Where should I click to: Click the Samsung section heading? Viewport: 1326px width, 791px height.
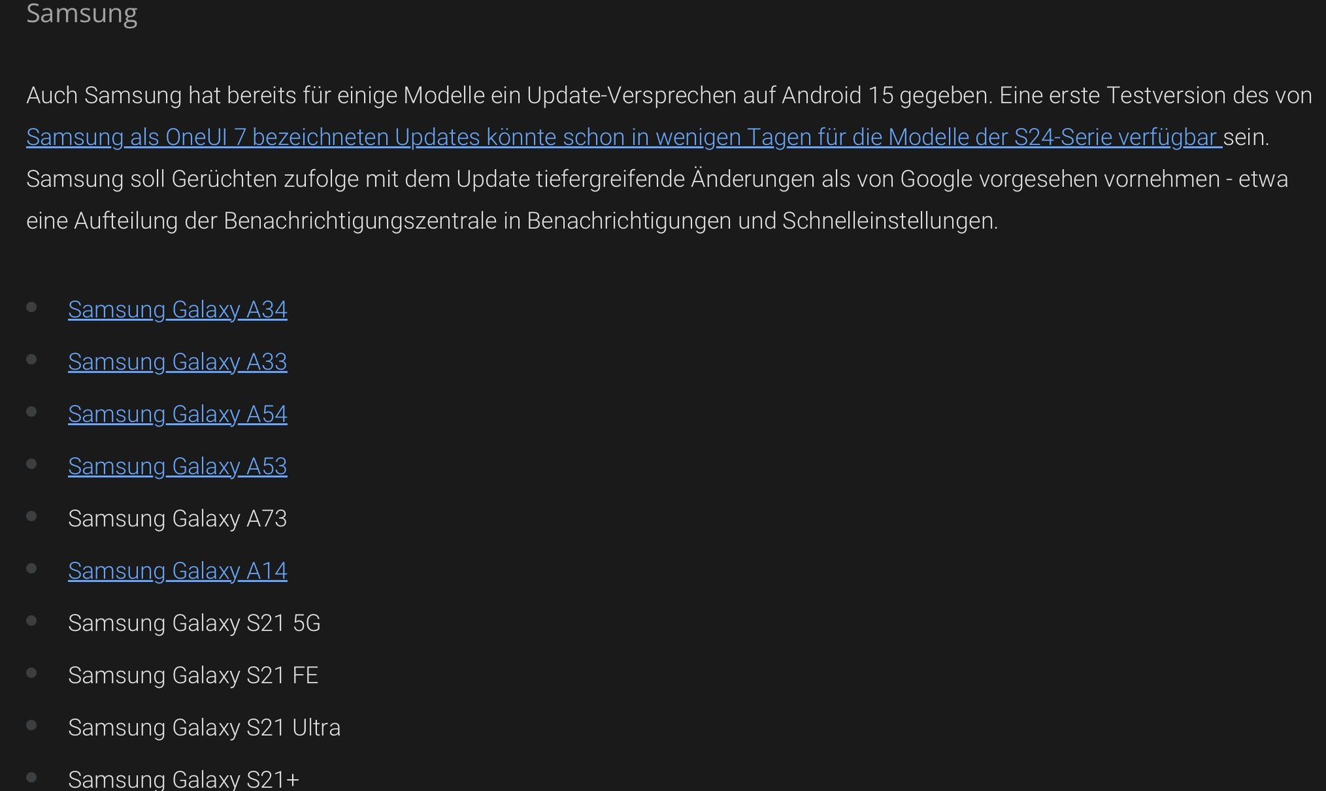pyautogui.click(x=81, y=14)
